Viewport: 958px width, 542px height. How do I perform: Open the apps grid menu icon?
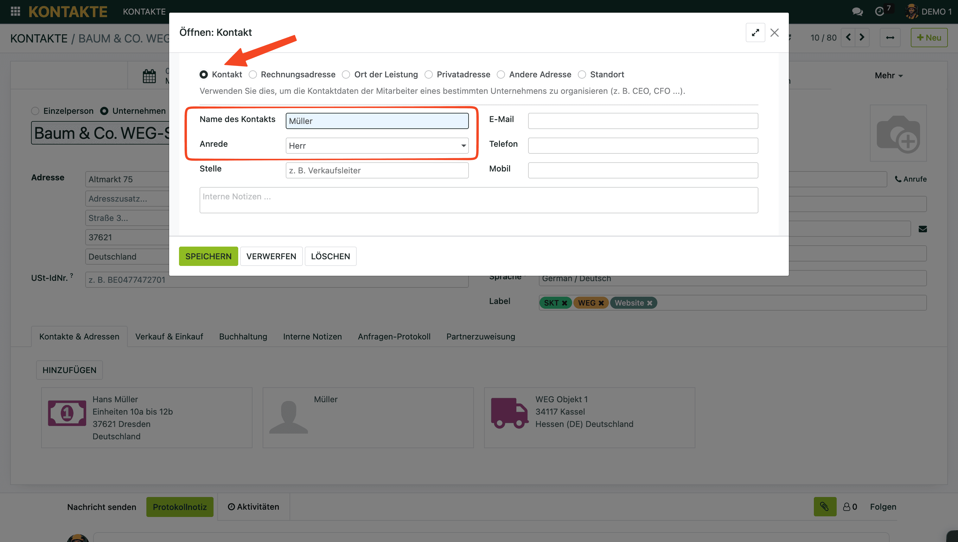click(x=15, y=11)
